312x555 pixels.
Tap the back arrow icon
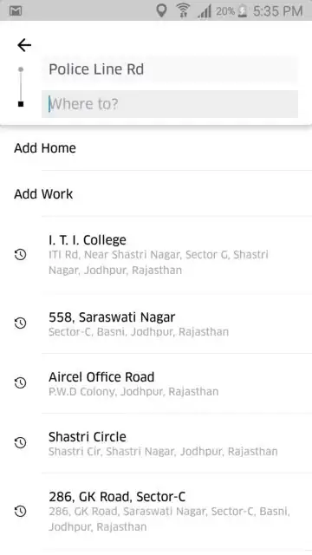[24, 45]
